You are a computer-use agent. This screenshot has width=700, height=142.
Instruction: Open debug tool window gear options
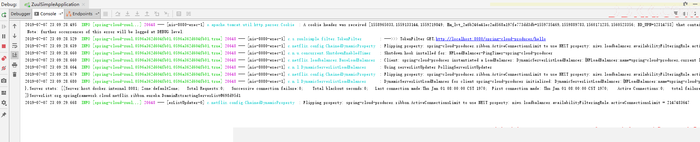click(685, 4)
